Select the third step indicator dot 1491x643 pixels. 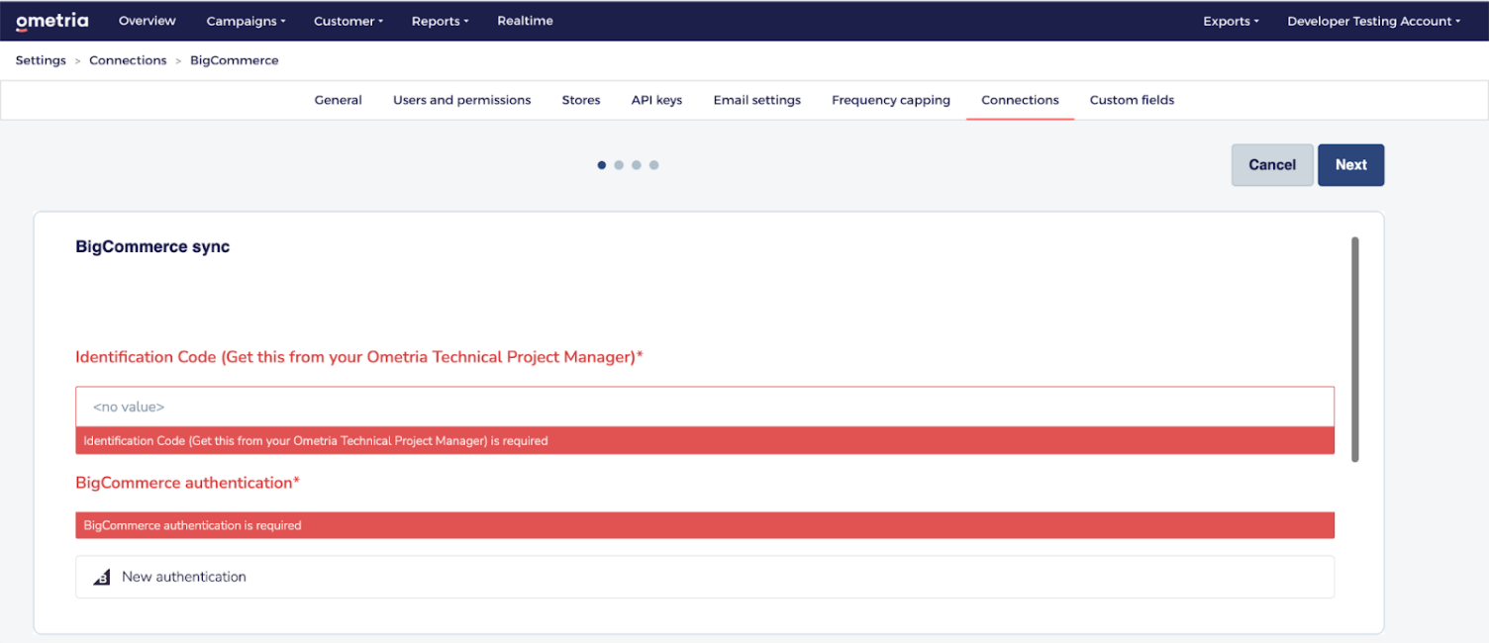pos(637,165)
